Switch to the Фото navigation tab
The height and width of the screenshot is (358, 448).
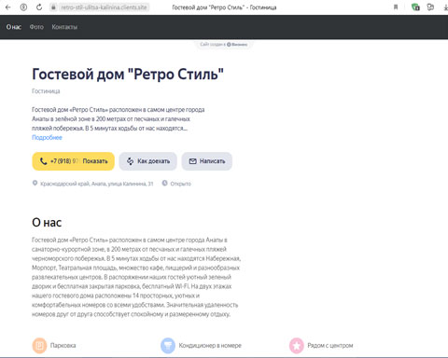click(36, 27)
